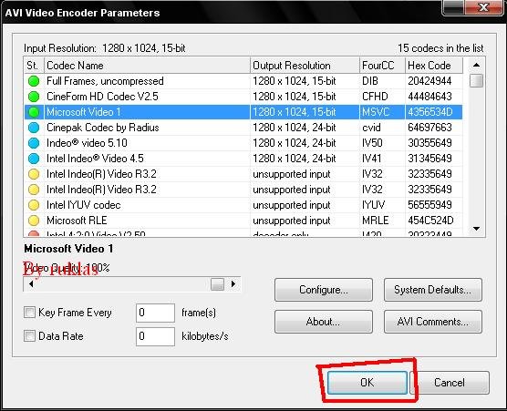The width and height of the screenshot is (507, 411).
Task: Click green status dot beside Microsoft Video 1
Action: click(34, 112)
